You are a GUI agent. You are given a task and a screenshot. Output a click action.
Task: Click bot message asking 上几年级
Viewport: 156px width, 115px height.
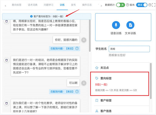[45, 106]
